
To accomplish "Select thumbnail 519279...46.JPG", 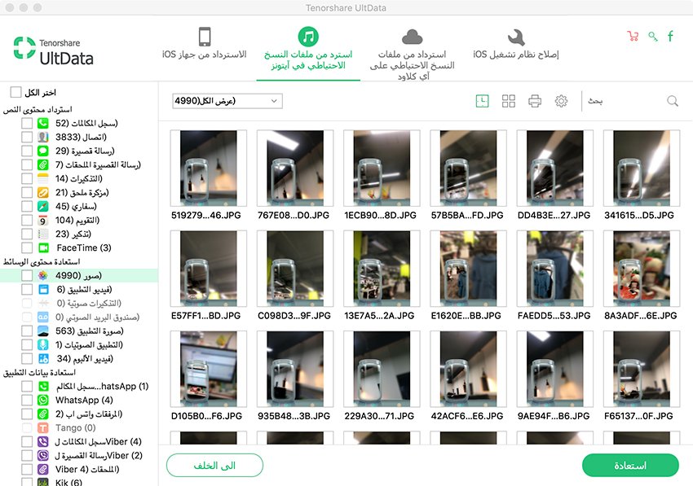I will (x=208, y=169).
